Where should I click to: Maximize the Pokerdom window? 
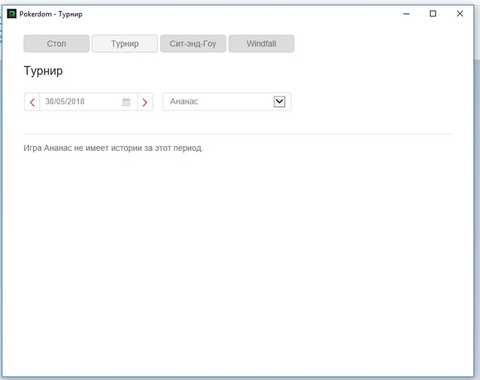click(x=433, y=14)
